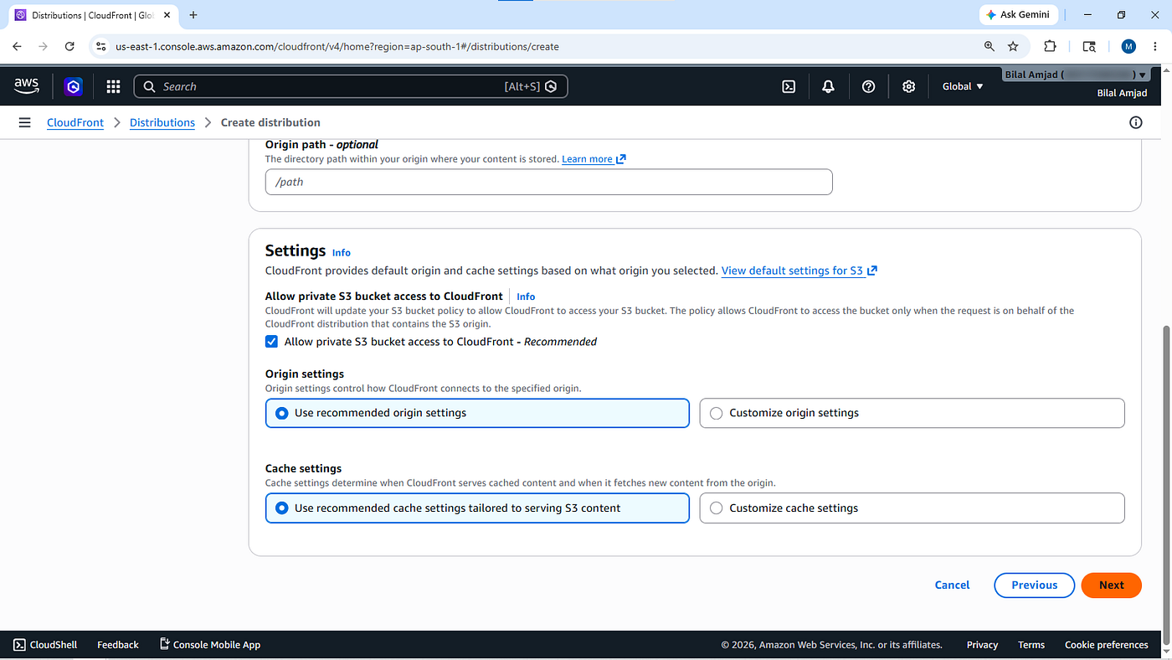Screen dimensions: 1172x660
Task: Open the Learn more link for origin path
Action: pos(594,159)
